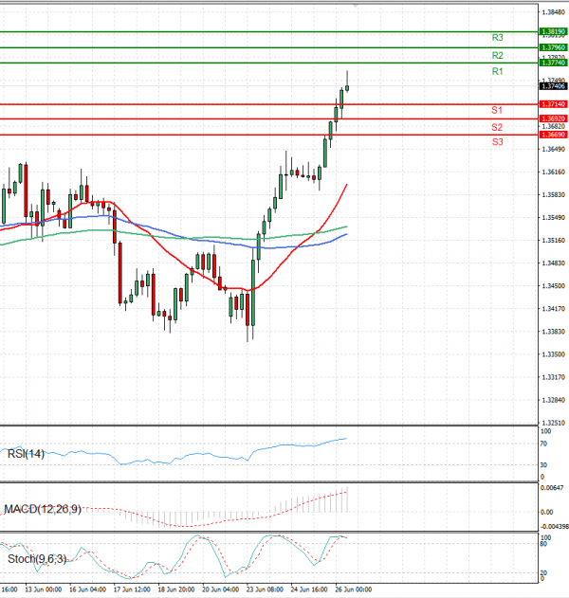Select the red 1.36690 price tag

pos(554,135)
